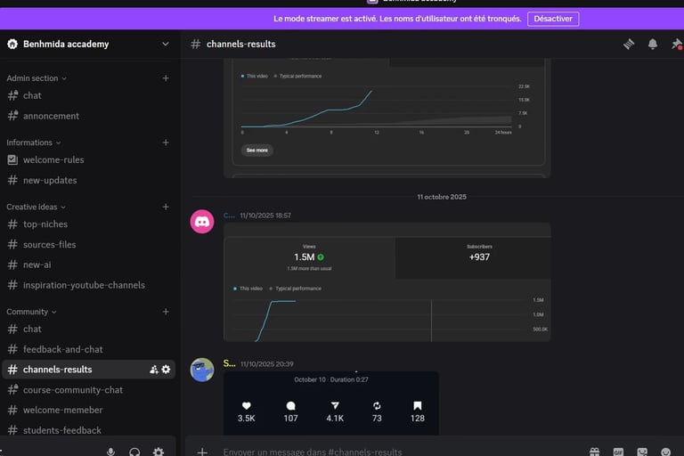The width and height of the screenshot is (684, 456).
Task: Open user settings gear icon
Action: [x=159, y=452]
